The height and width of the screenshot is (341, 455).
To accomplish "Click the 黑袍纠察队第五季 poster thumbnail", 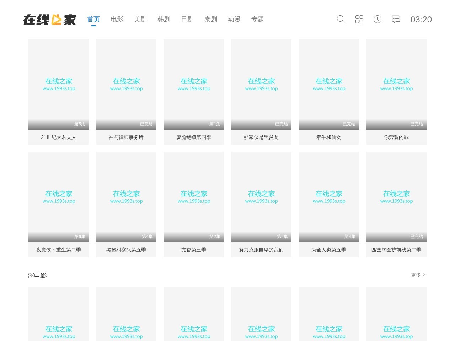I will pos(126,197).
